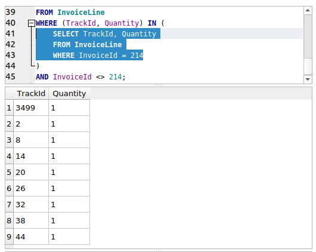The width and height of the screenshot is (316, 252).
Task: Click the Quantity cell in row 9
Action: [x=69, y=236]
